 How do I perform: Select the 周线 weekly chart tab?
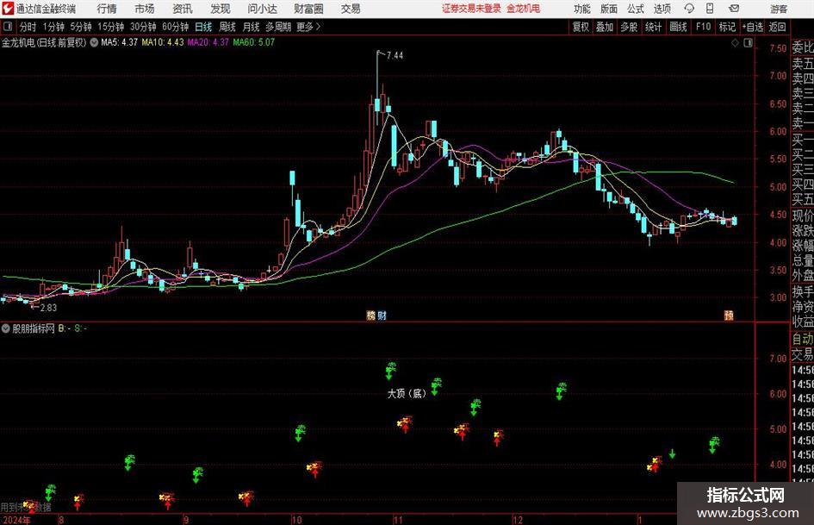227,27
